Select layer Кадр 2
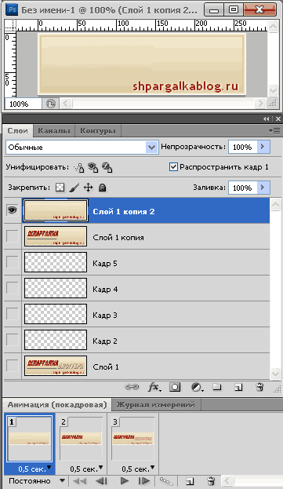The image size is (283, 489). click(x=145, y=340)
